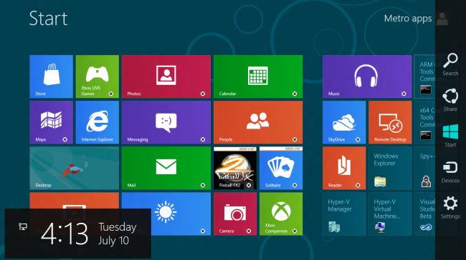This screenshot has width=466, height=260.
Task: Click the x badge on SkyDrive tile
Action: (x=358, y=139)
